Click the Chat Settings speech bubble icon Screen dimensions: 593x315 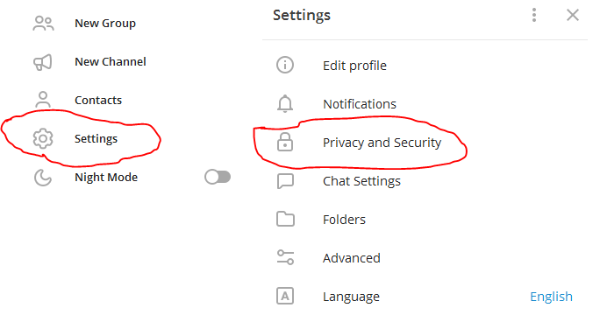(285, 181)
